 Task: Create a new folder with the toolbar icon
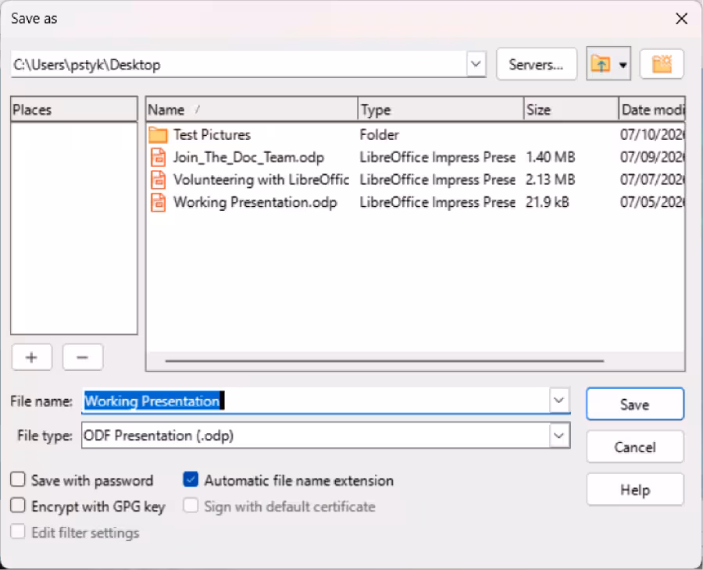pos(662,64)
